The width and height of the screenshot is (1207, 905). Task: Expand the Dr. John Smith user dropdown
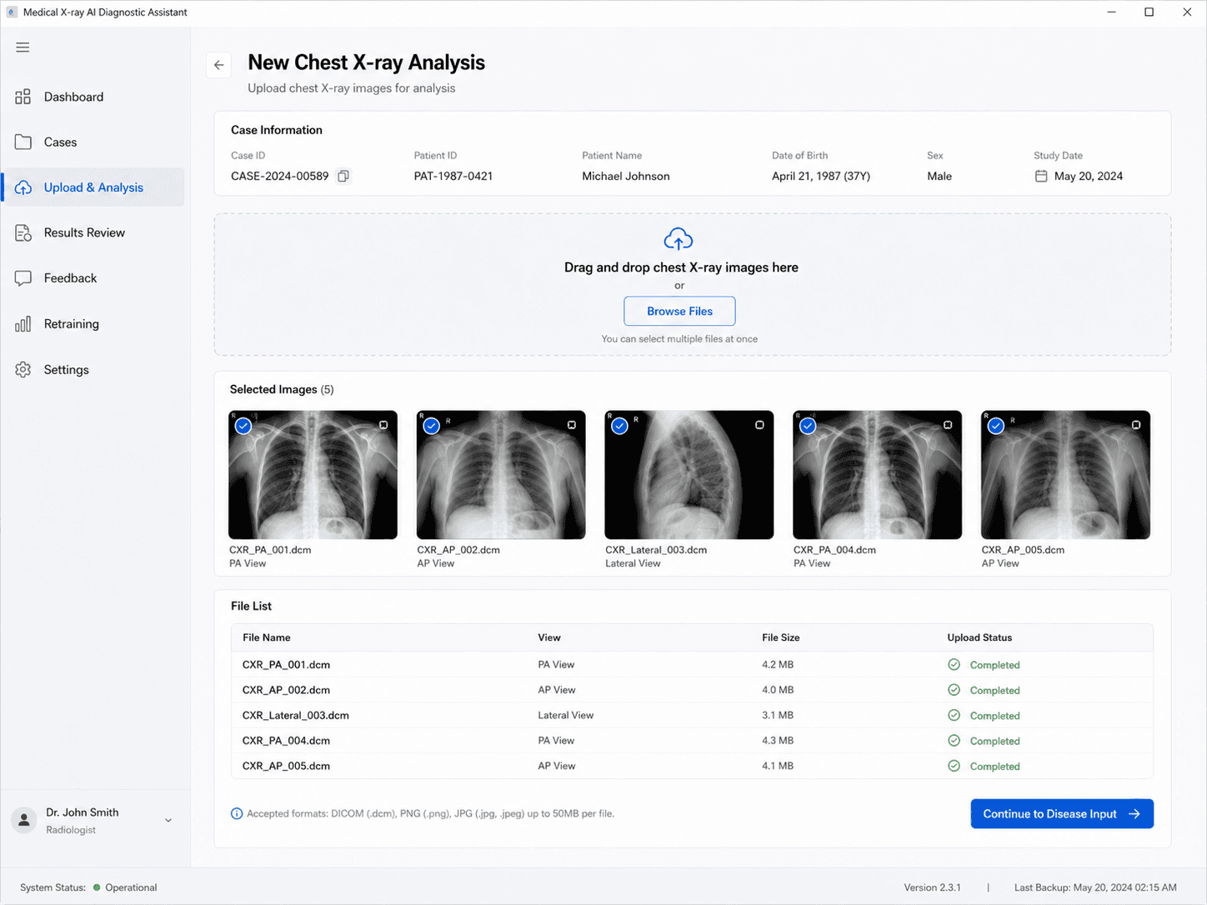[168, 820]
